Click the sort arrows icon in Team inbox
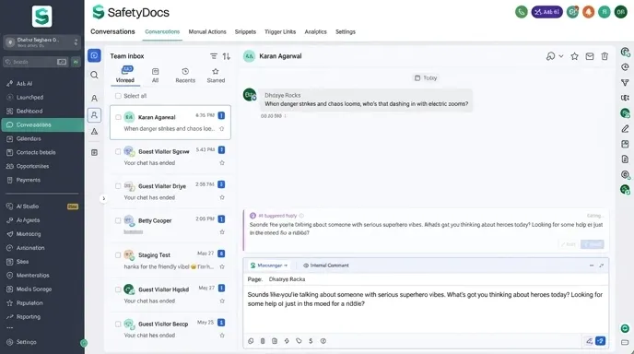Image resolution: width=634 pixels, height=354 pixels. [x=227, y=56]
